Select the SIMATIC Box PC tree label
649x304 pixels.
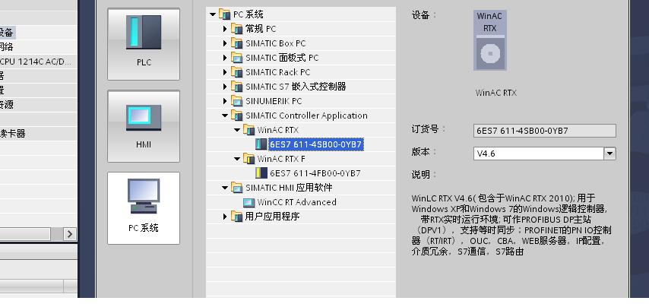pos(276,43)
